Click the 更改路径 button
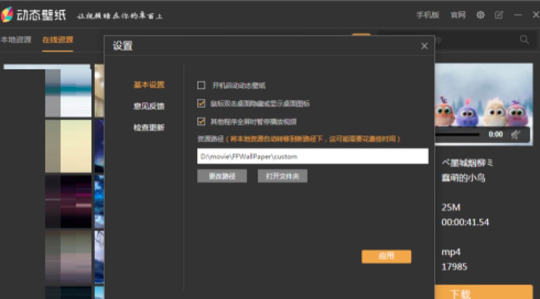 tap(222, 176)
